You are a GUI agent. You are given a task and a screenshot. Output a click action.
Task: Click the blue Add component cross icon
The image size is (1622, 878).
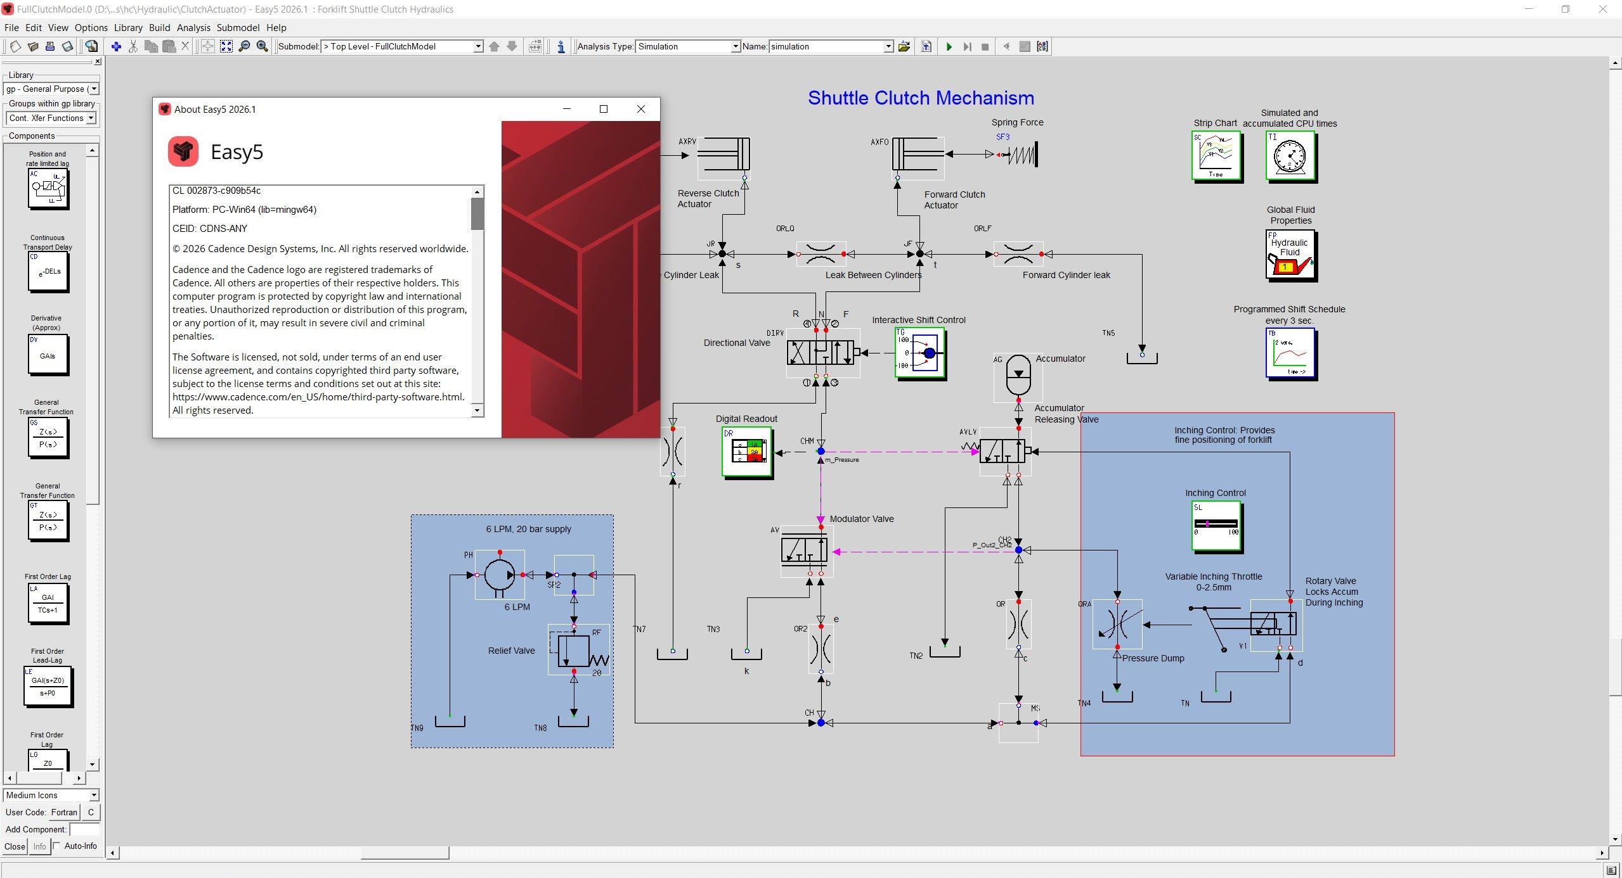coord(116,46)
